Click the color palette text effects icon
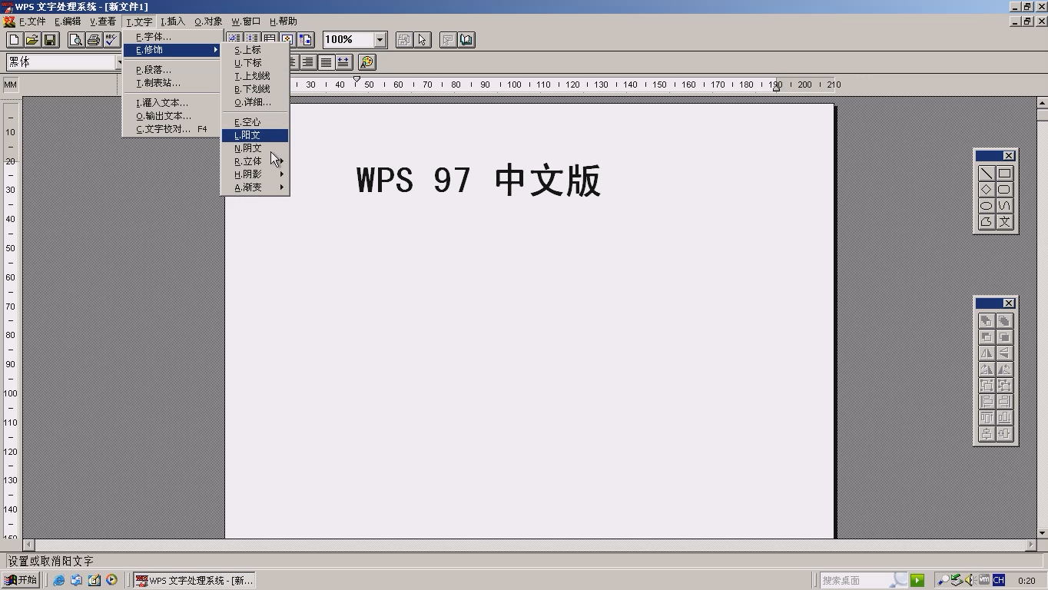Viewport: 1048px width, 590px height. tap(367, 62)
